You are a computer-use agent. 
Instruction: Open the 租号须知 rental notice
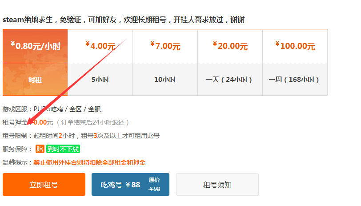point(217,185)
